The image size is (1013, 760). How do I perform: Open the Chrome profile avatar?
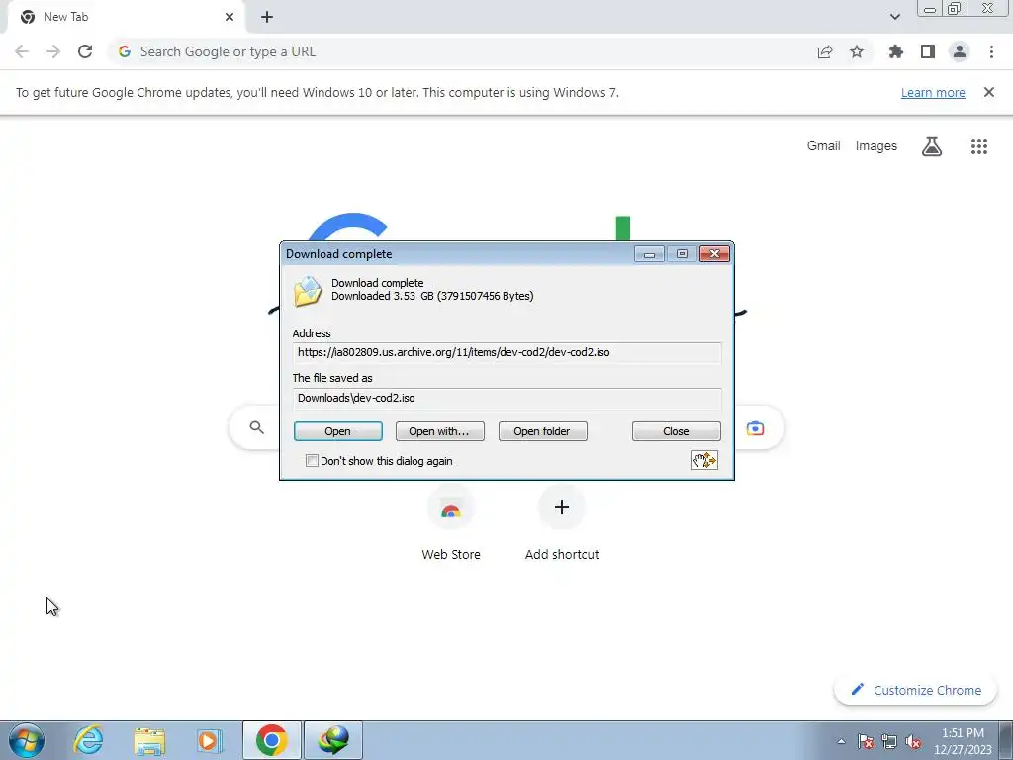[960, 51]
